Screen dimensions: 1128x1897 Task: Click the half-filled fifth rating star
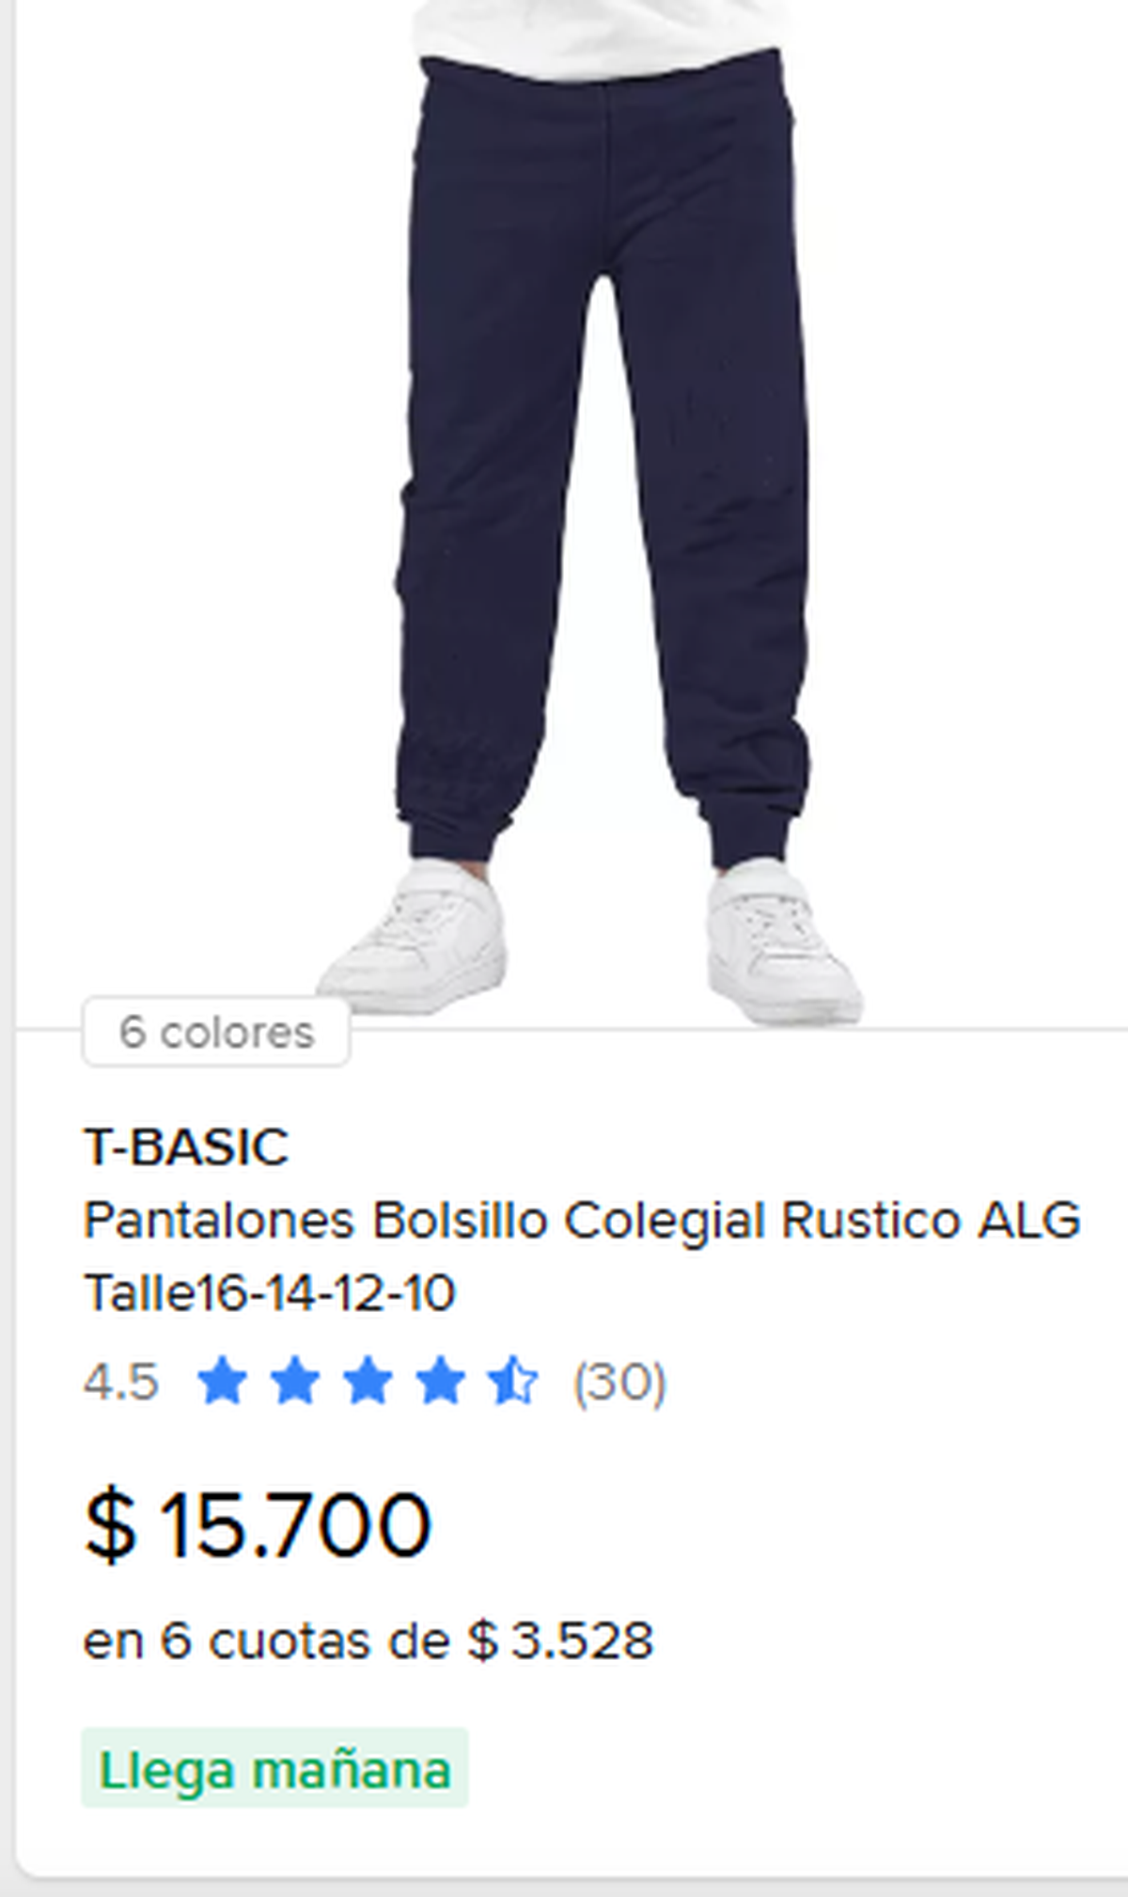pos(512,1381)
